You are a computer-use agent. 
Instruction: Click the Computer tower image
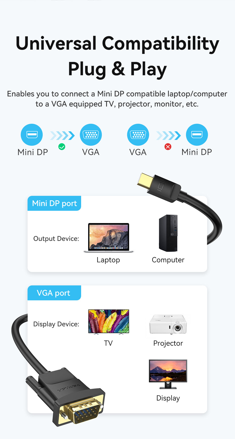point(168,233)
